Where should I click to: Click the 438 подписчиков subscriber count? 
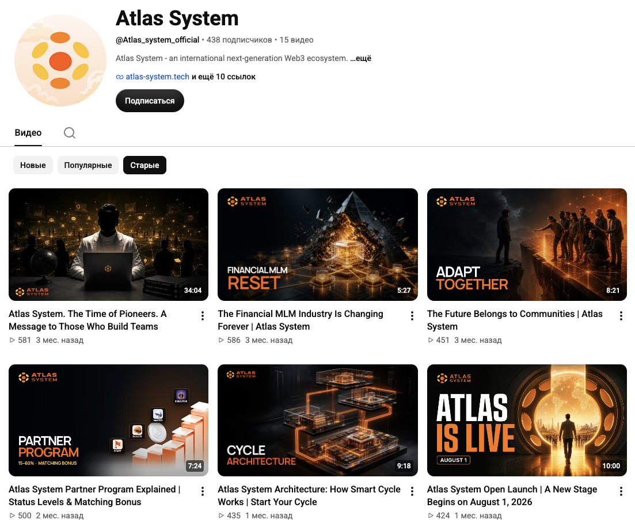click(239, 40)
